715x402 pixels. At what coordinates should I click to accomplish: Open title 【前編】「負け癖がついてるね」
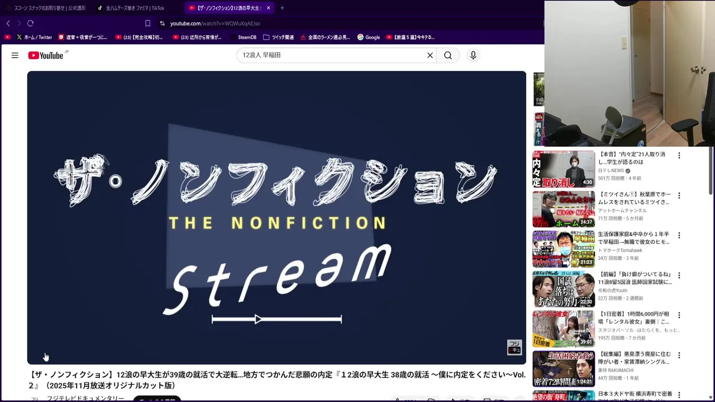635,278
